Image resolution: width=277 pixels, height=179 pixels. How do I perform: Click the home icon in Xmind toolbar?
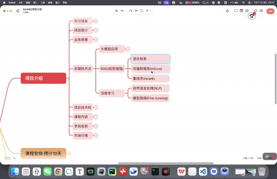tap(17, 11)
